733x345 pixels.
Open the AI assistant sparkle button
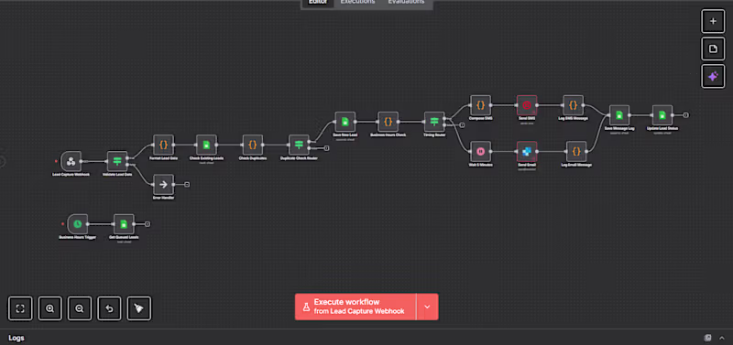pos(713,77)
